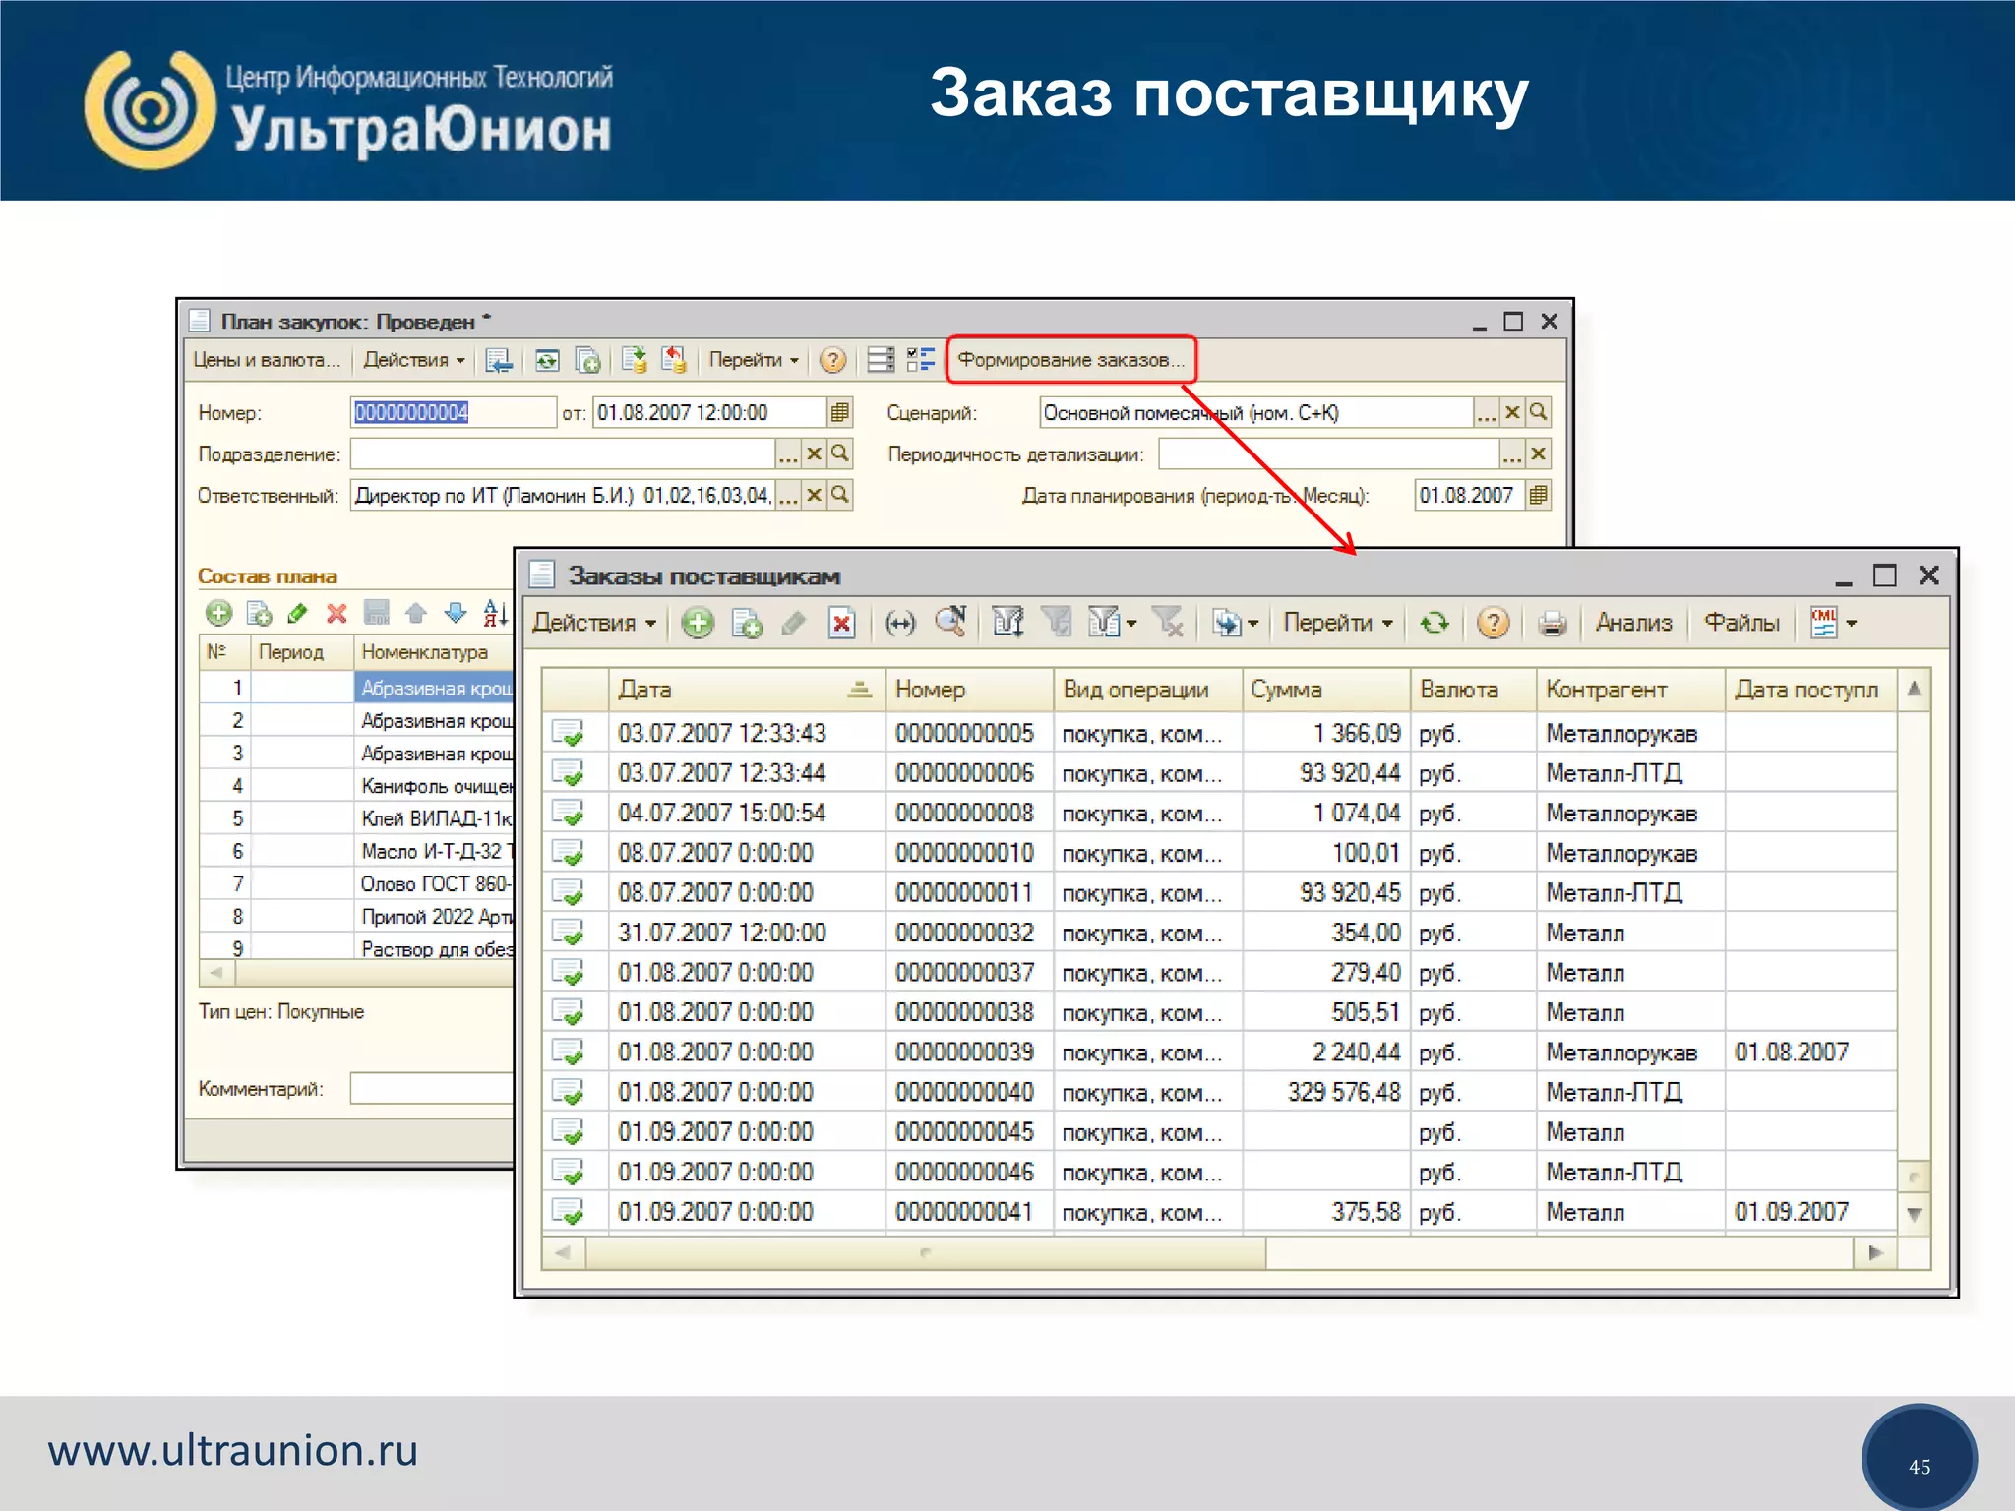Click magnifier icon next to Сценарий field
This screenshot has width=2015, height=1511.
coord(1539,412)
